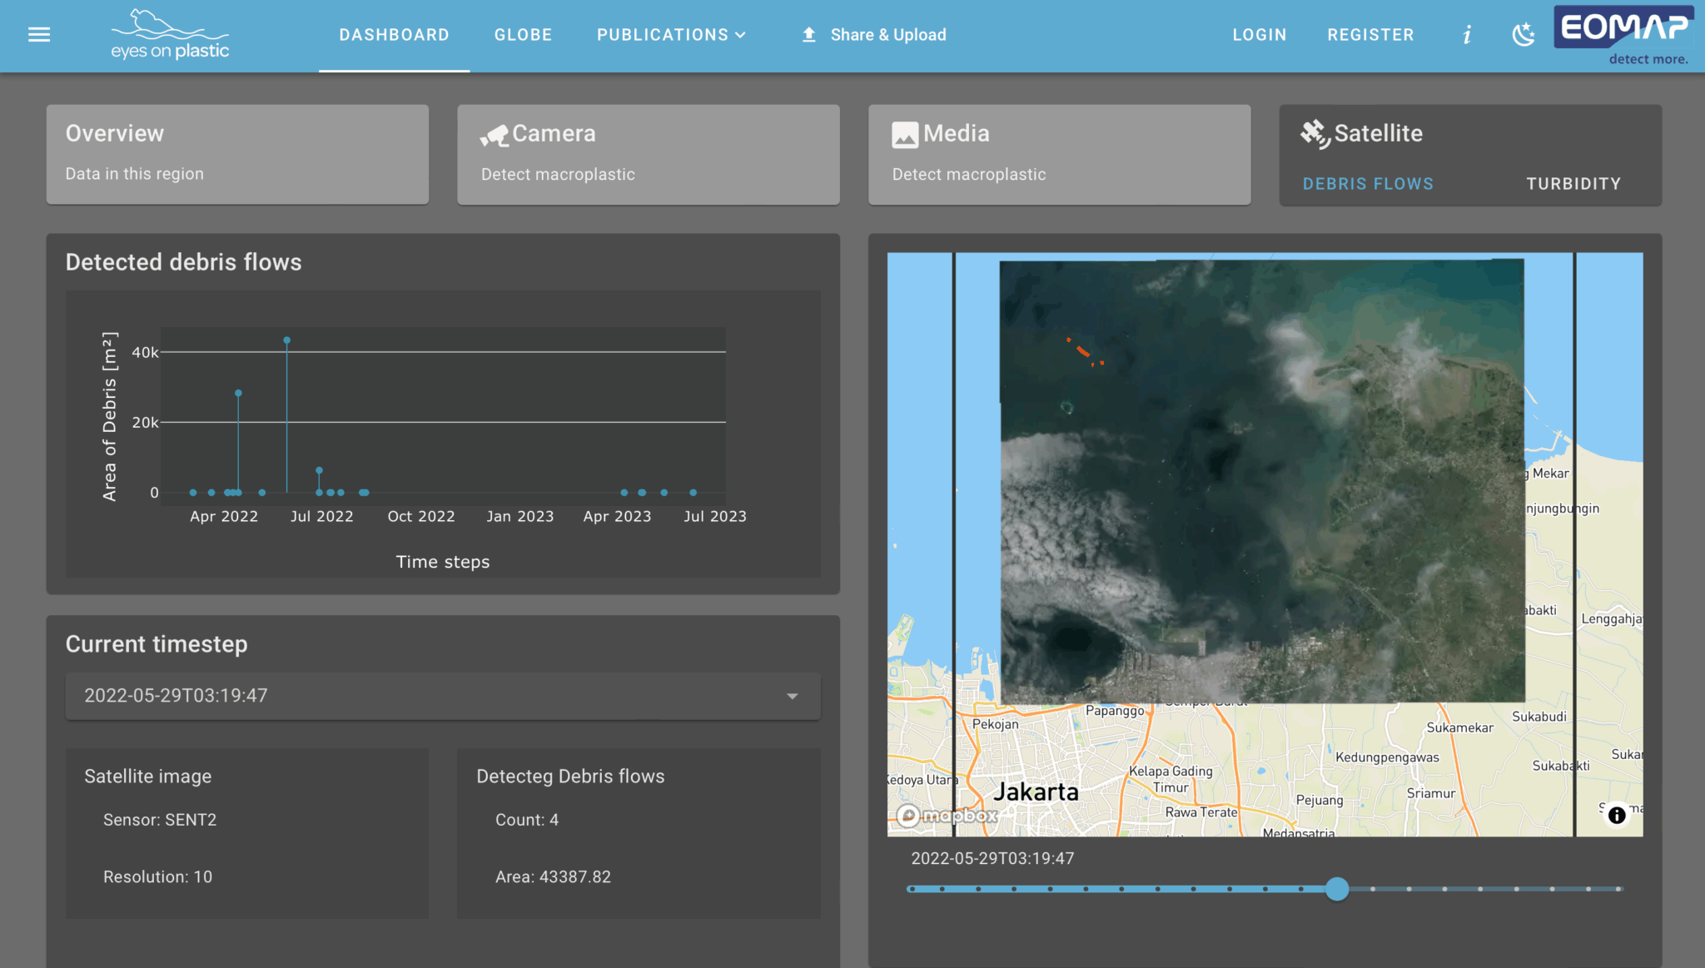The image size is (1705, 968).
Task: Switch to the GLOBE view
Action: 523,34
